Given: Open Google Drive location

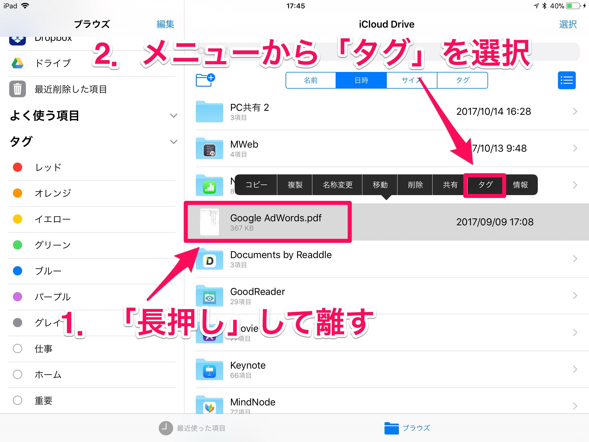Looking at the screenshot, I should 53,63.
